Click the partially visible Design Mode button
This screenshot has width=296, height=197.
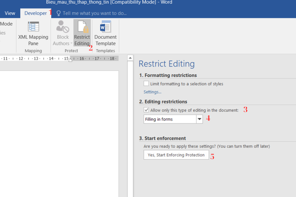pos(6,24)
